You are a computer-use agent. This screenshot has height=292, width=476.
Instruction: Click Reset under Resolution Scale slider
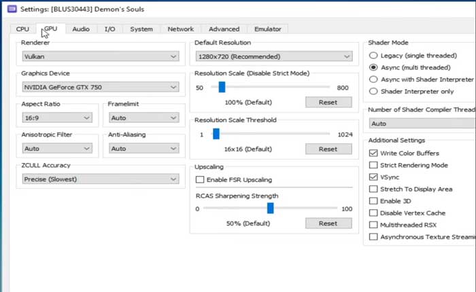(328, 102)
